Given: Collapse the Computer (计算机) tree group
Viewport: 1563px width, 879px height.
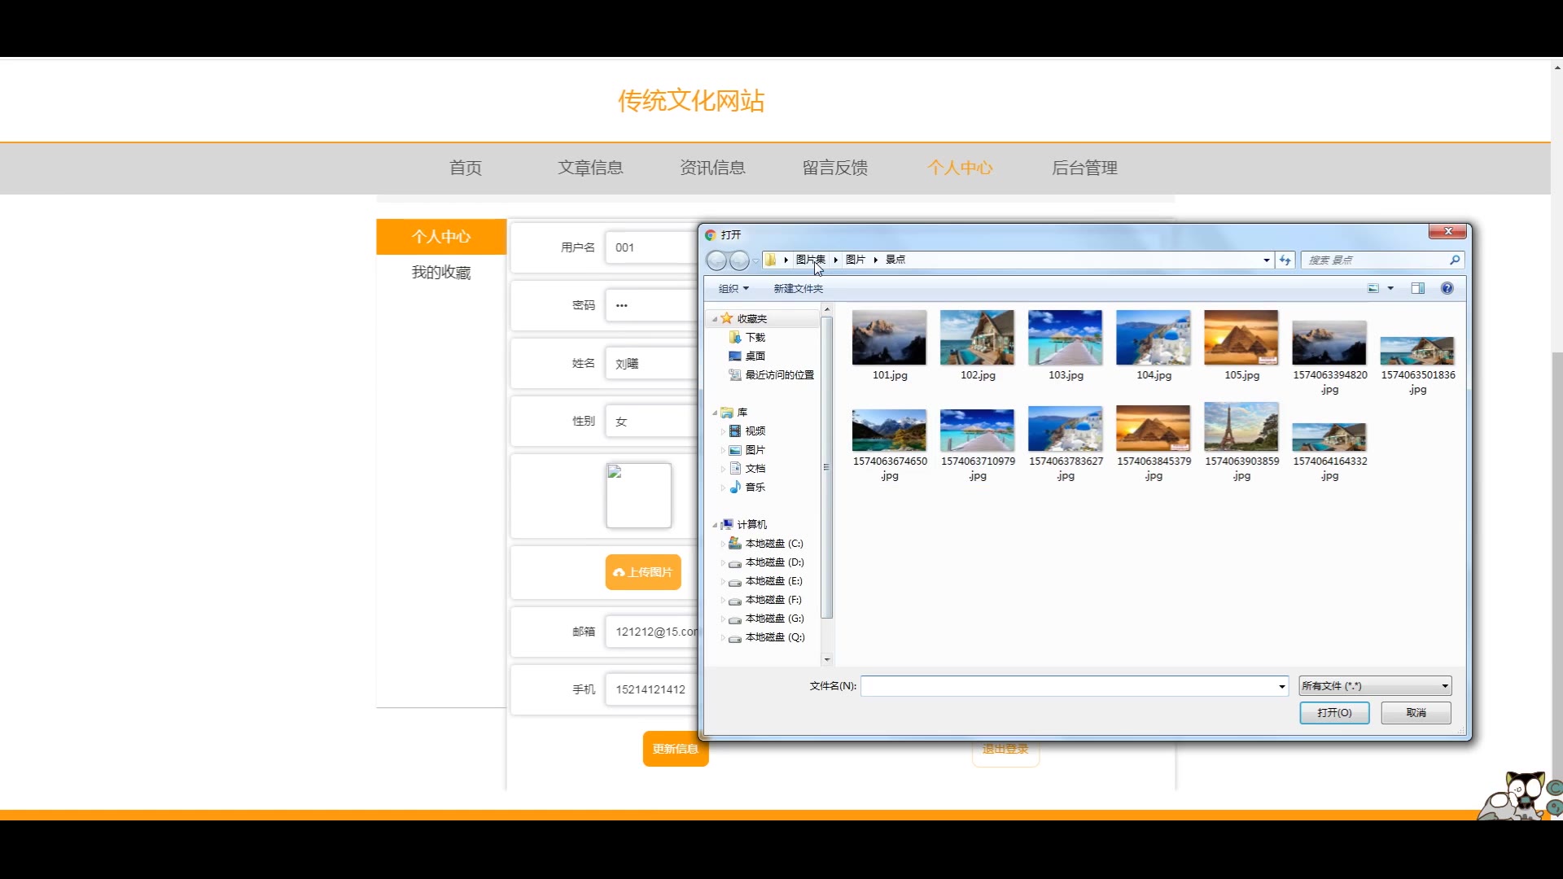Looking at the screenshot, I should [715, 525].
